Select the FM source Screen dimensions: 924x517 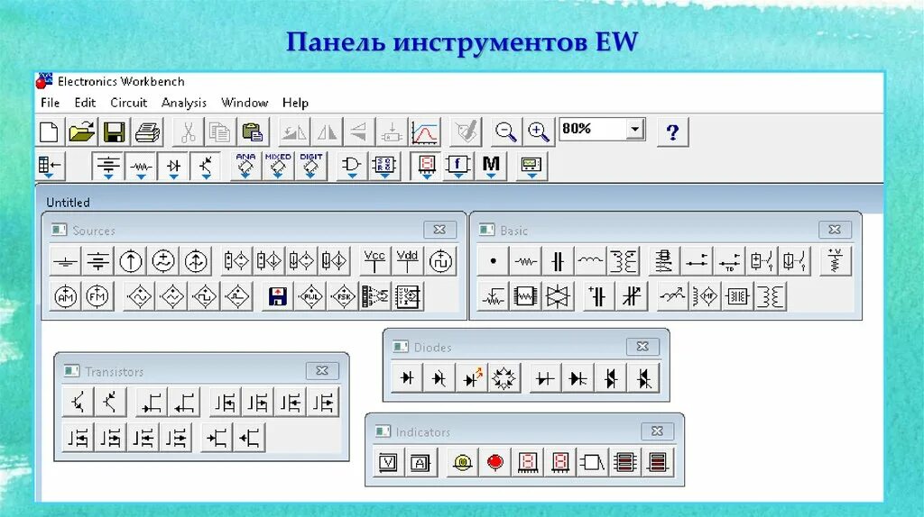97,296
